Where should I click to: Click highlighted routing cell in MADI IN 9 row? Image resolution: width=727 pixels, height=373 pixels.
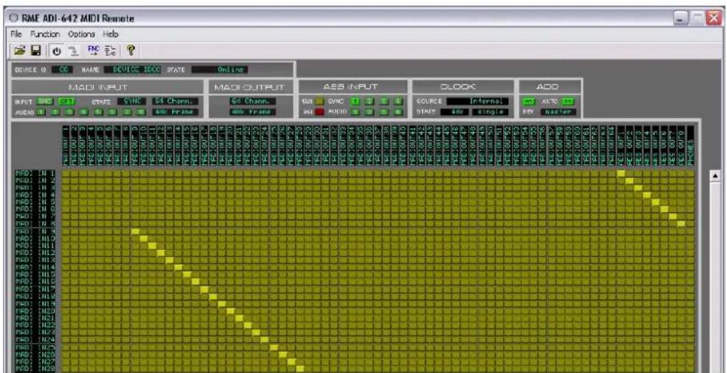tap(135, 231)
